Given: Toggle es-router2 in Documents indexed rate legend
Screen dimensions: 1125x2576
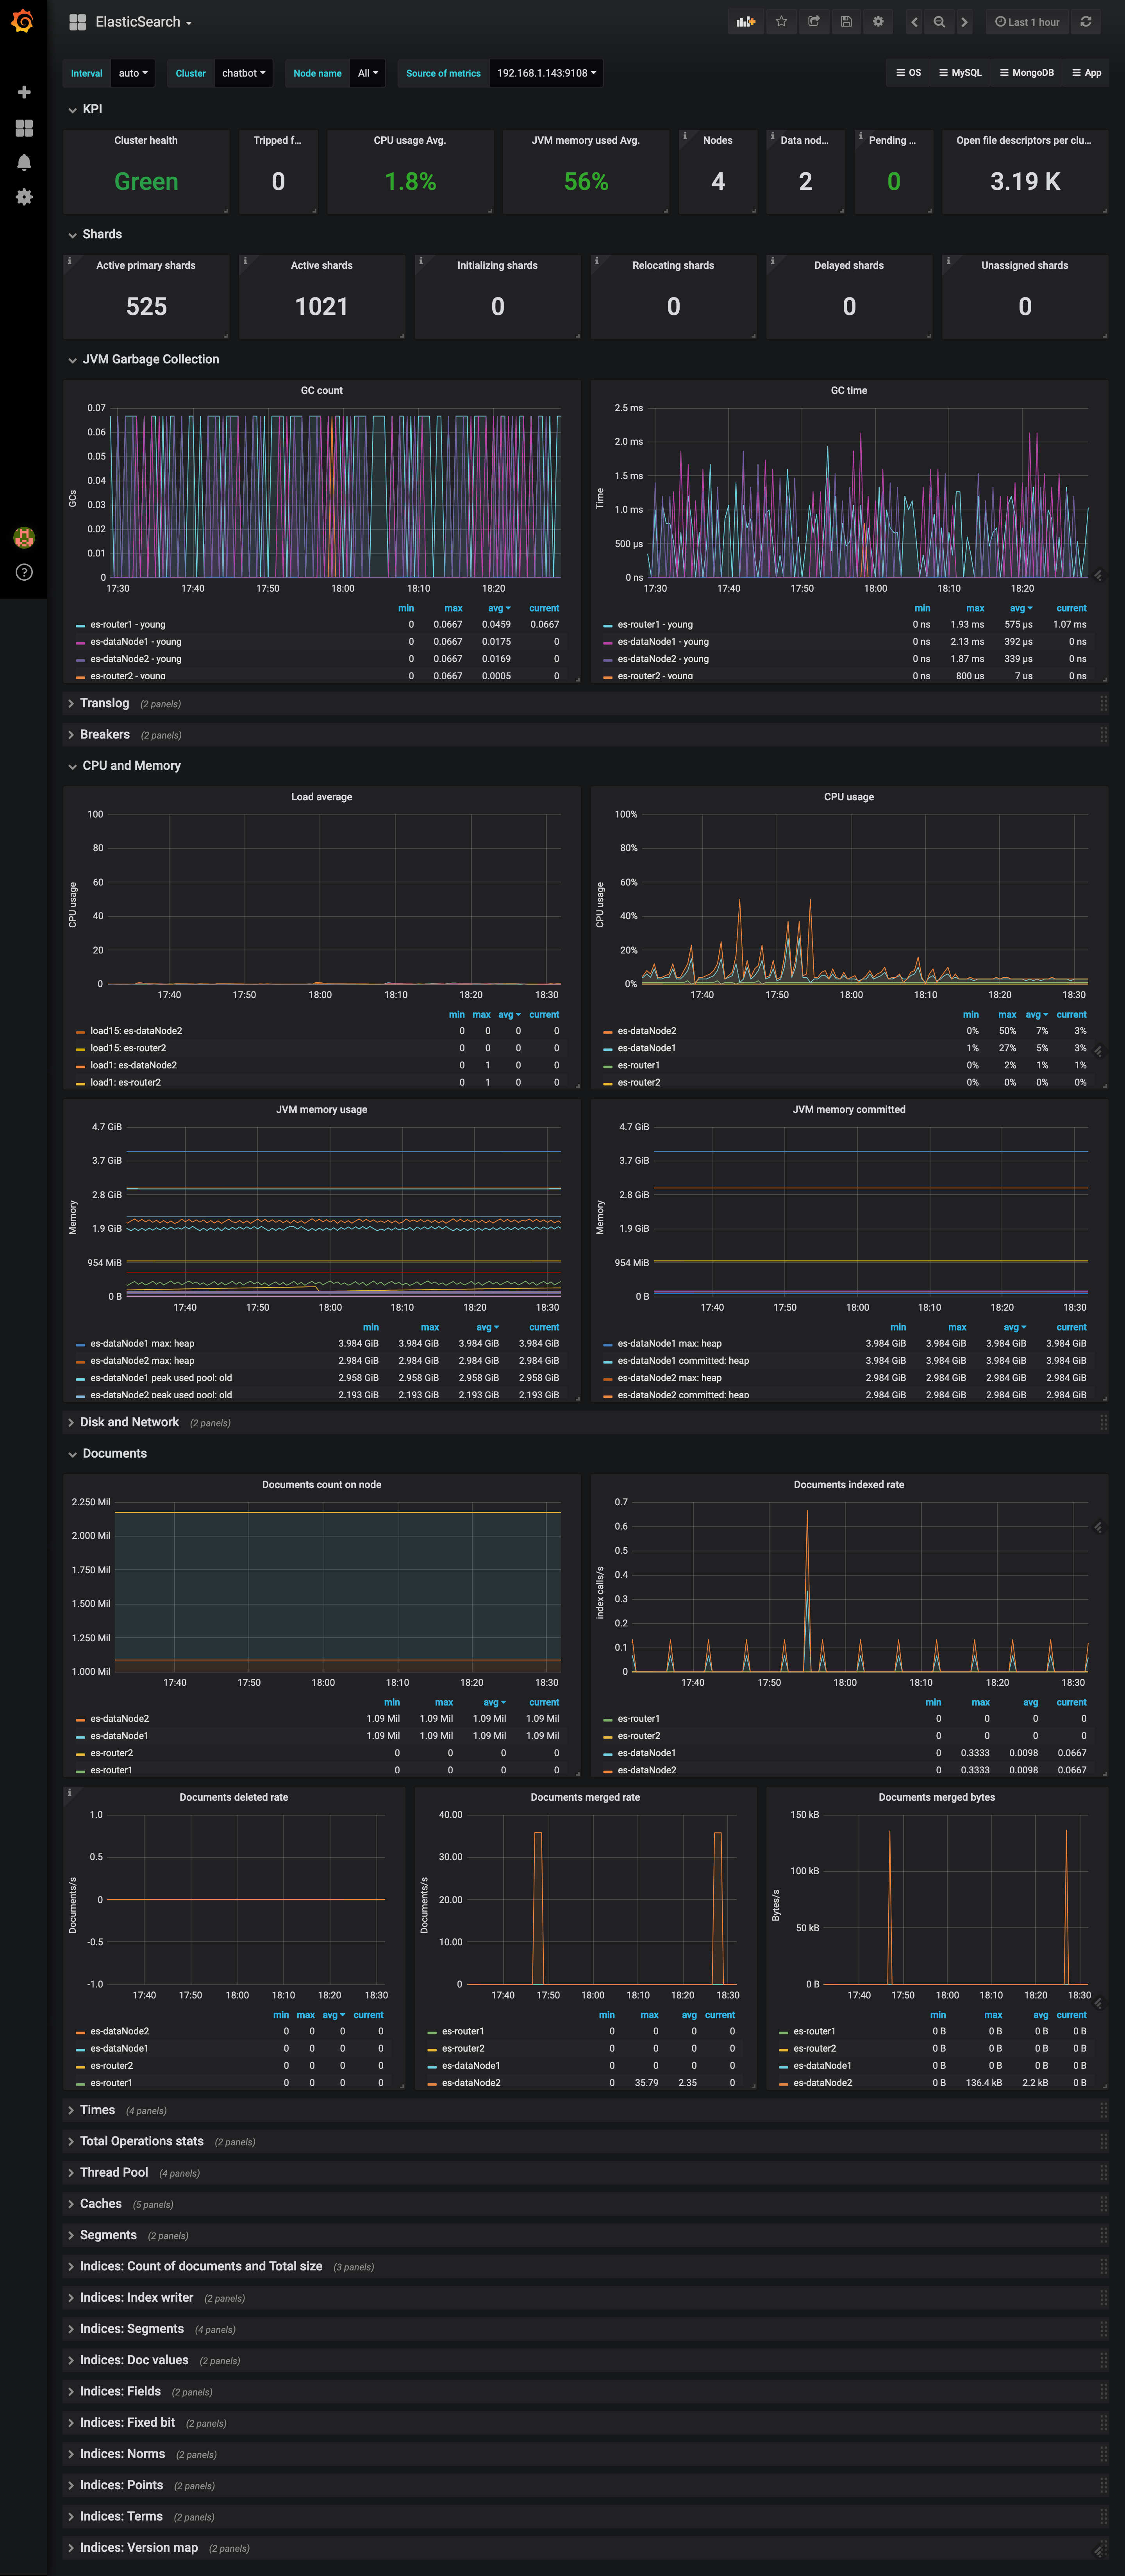Looking at the screenshot, I should [x=639, y=1735].
